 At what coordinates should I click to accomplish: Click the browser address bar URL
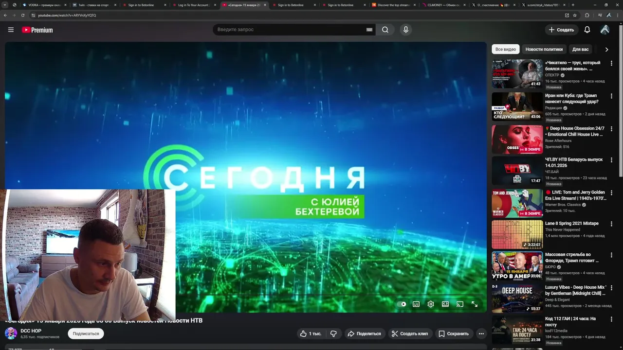point(67,15)
